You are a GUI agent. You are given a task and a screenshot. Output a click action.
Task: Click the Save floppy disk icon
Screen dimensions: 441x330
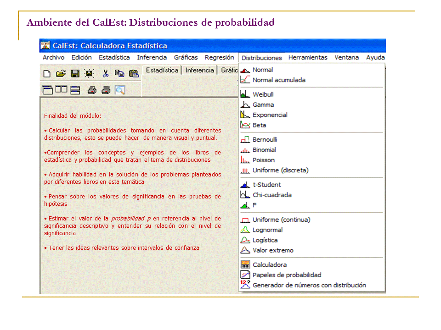click(75, 73)
